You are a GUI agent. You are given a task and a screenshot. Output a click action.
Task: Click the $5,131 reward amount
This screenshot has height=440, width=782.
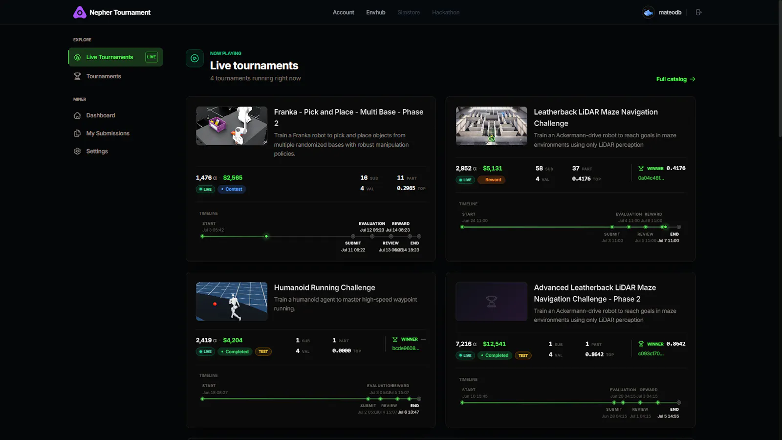493,168
